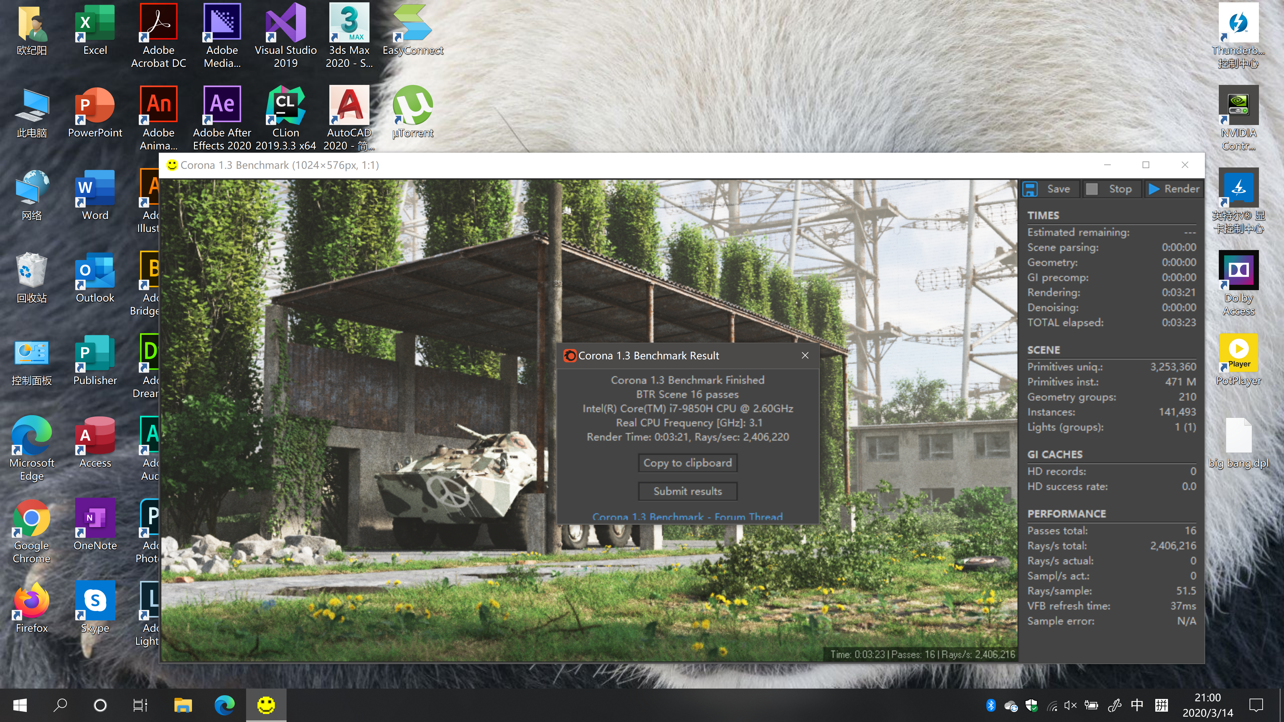Image resolution: width=1284 pixels, height=722 pixels.
Task: Toggle 中 input language indicator
Action: (x=1137, y=705)
